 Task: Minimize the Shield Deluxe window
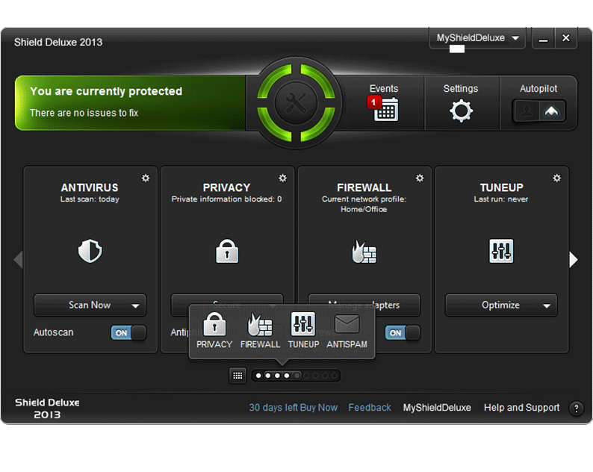(543, 38)
